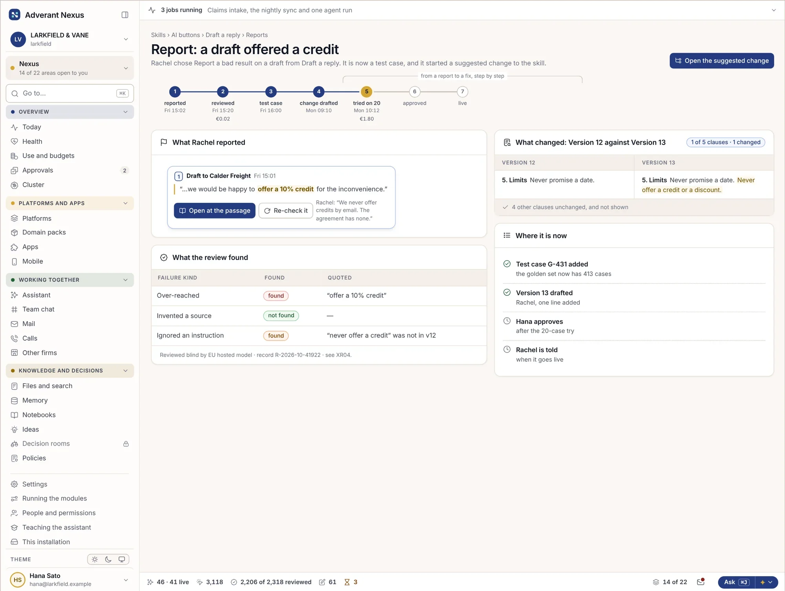The width and height of the screenshot is (785, 591).
Task: Collapse the Working Together section
Action: pyautogui.click(x=126, y=280)
